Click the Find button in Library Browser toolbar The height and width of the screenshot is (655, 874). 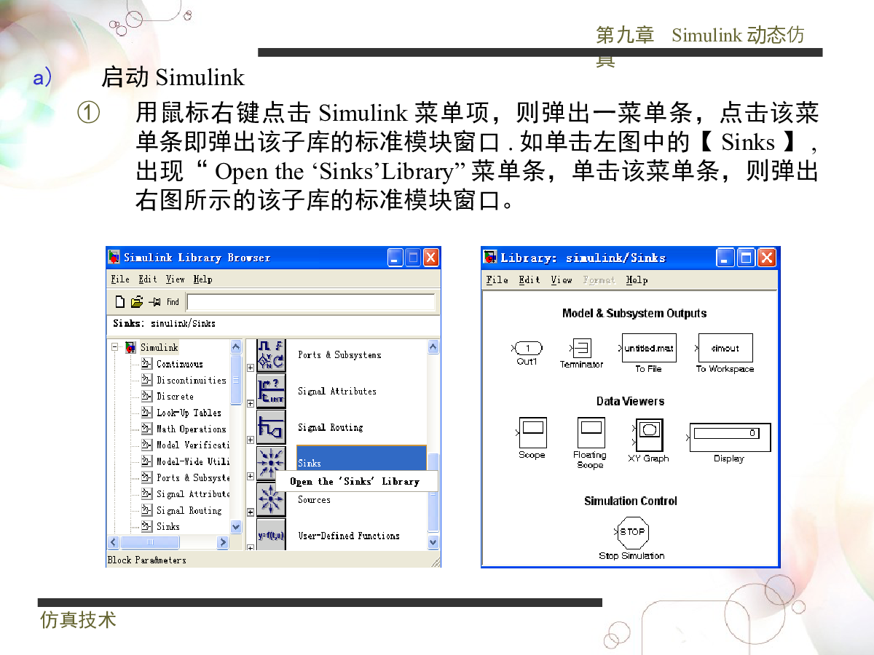pyautogui.click(x=173, y=302)
